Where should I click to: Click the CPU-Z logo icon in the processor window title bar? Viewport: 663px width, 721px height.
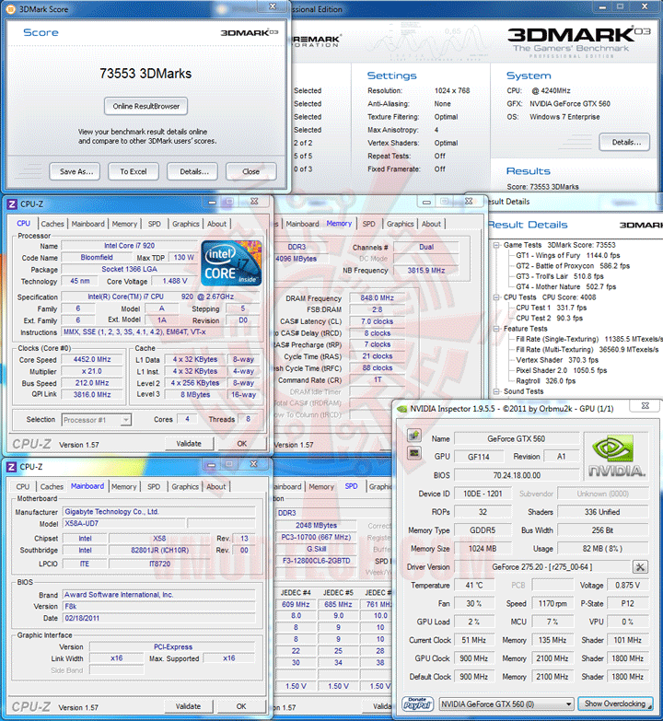[x=12, y=204]
